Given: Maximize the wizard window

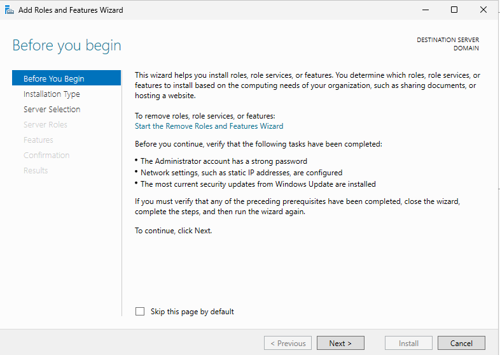Looking at the screenshot, I should pos(454,10).
